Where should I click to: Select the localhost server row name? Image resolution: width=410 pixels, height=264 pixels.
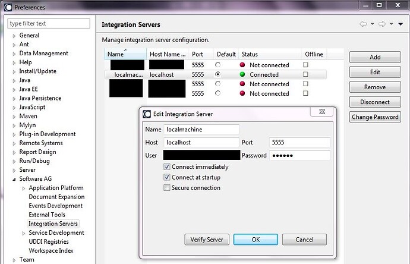pos(128,74)
